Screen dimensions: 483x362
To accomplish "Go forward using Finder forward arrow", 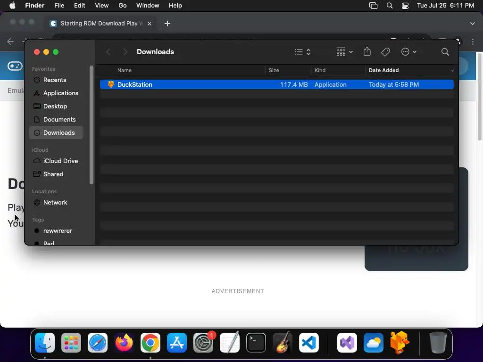I will (125, 52).
